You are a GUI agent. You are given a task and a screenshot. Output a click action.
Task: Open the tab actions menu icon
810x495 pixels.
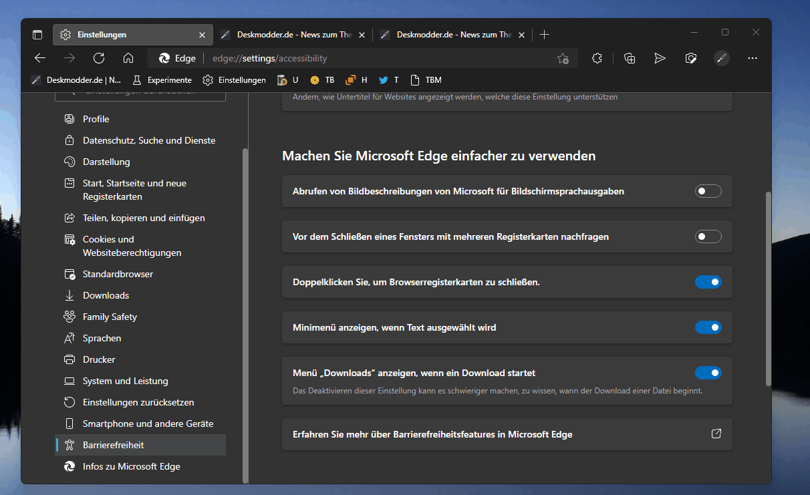[x=37, y=35]
